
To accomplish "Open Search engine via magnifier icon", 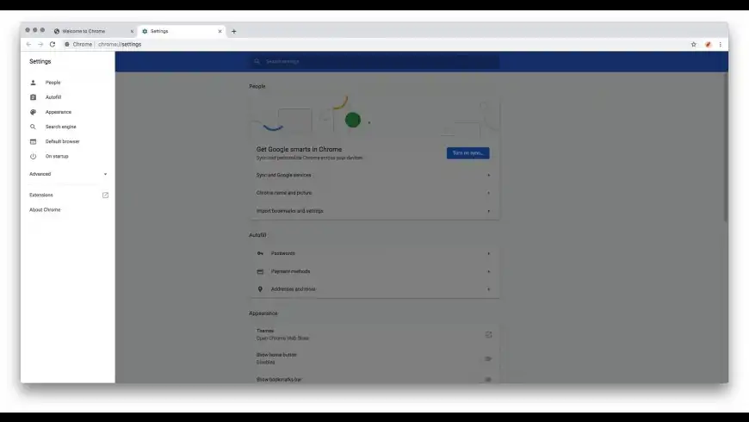I will [x=33, y=127].
